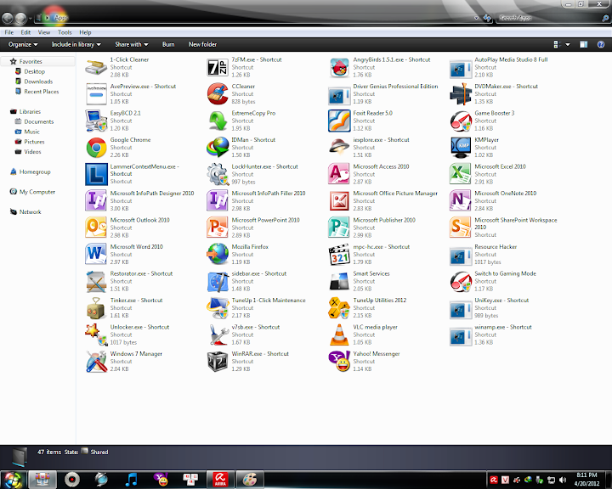Click the Burn toolbar button

pyautogui.click(x=168, y=44)
